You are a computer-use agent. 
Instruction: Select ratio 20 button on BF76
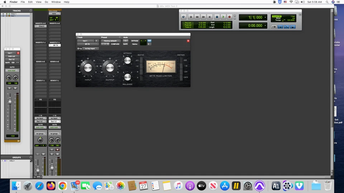pos(141,60)
